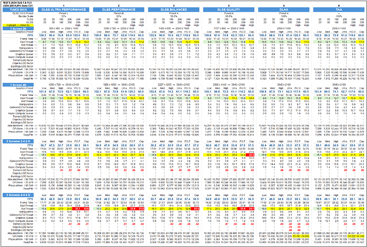Click the 853 x 480 → 2560 x 1440 resolution

[64, 29]
